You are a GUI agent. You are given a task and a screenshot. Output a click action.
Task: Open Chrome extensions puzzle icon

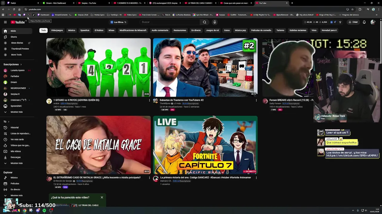(360, 9)
